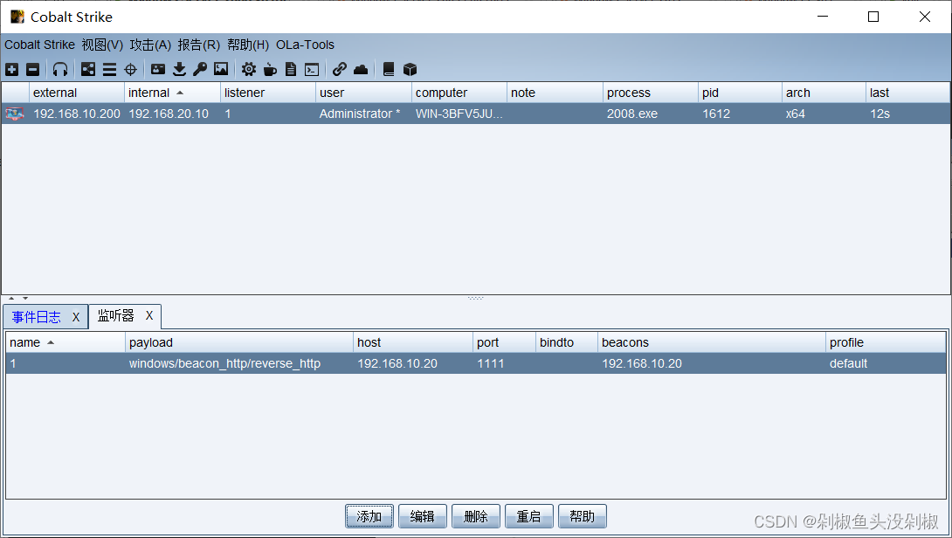The width and height of the screenshot is (952, 538).
Task: Sort sessions by the arch column
Action: click(x=824, y=93)
